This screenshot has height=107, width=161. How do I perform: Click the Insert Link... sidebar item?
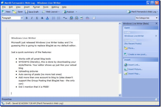click(x=132, y=65)
